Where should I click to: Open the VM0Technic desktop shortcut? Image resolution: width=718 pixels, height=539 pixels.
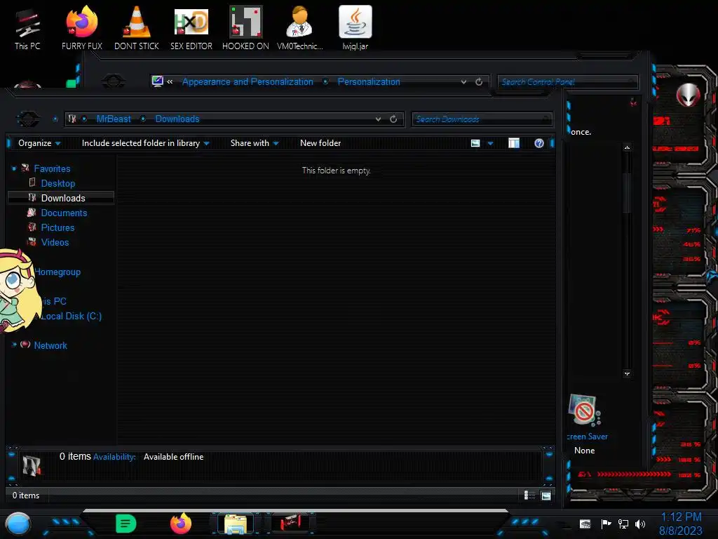click(300, 28)
